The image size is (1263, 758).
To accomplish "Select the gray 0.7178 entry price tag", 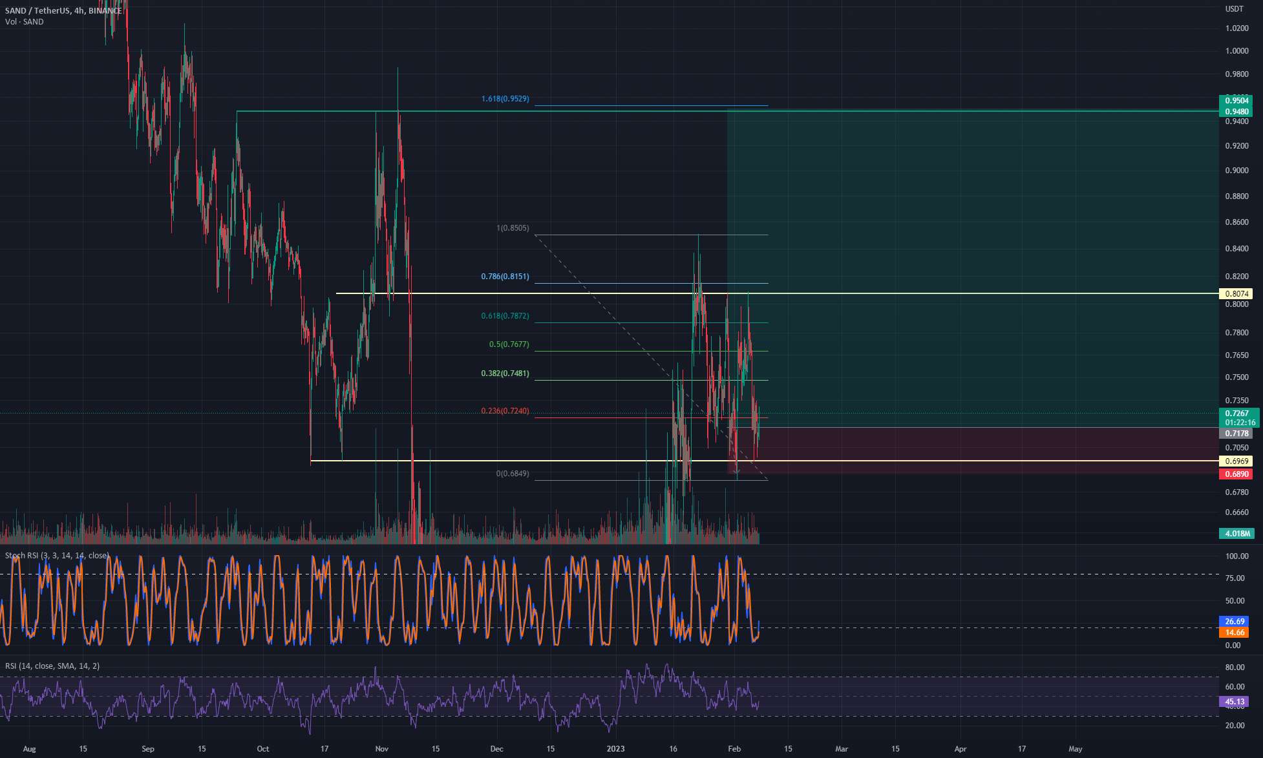I will click(1236, 434).
